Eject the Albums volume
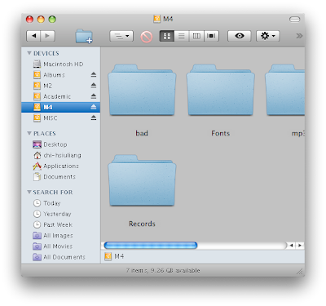This screenshot has height=306, width=326. [94, 74]
